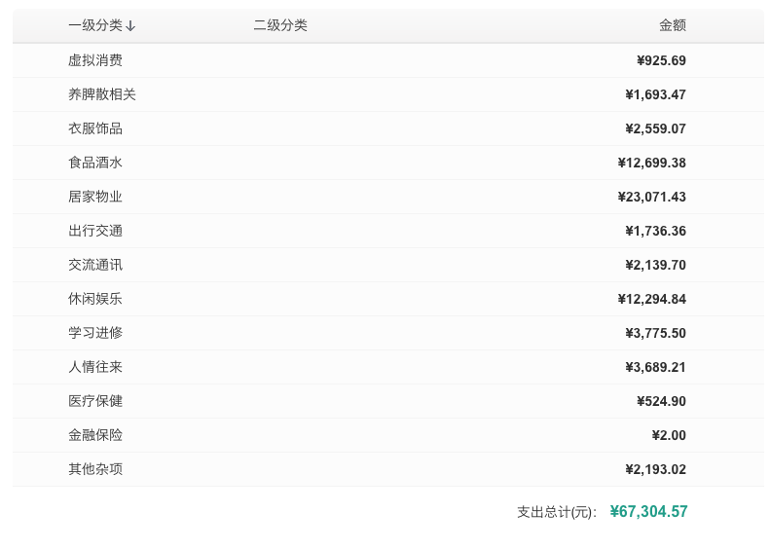770x549 pixels.
Task: Expand the 养脾散相关 category row
Action: (102, 94)
